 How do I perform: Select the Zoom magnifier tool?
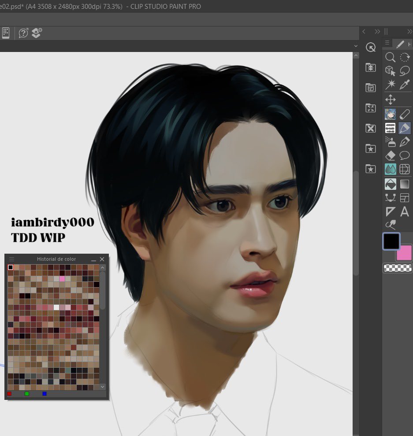point(390,57)
